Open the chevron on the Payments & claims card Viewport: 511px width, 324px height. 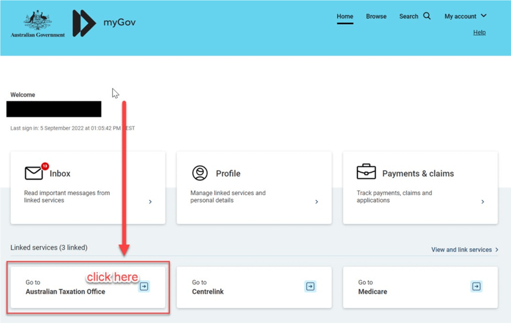tap(483, 202)
